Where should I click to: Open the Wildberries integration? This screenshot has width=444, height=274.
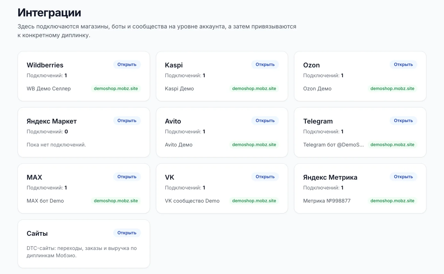click(127, 64)
